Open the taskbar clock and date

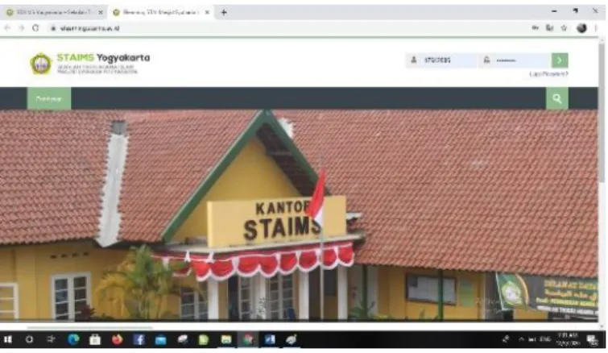click(x=568, y=339)
